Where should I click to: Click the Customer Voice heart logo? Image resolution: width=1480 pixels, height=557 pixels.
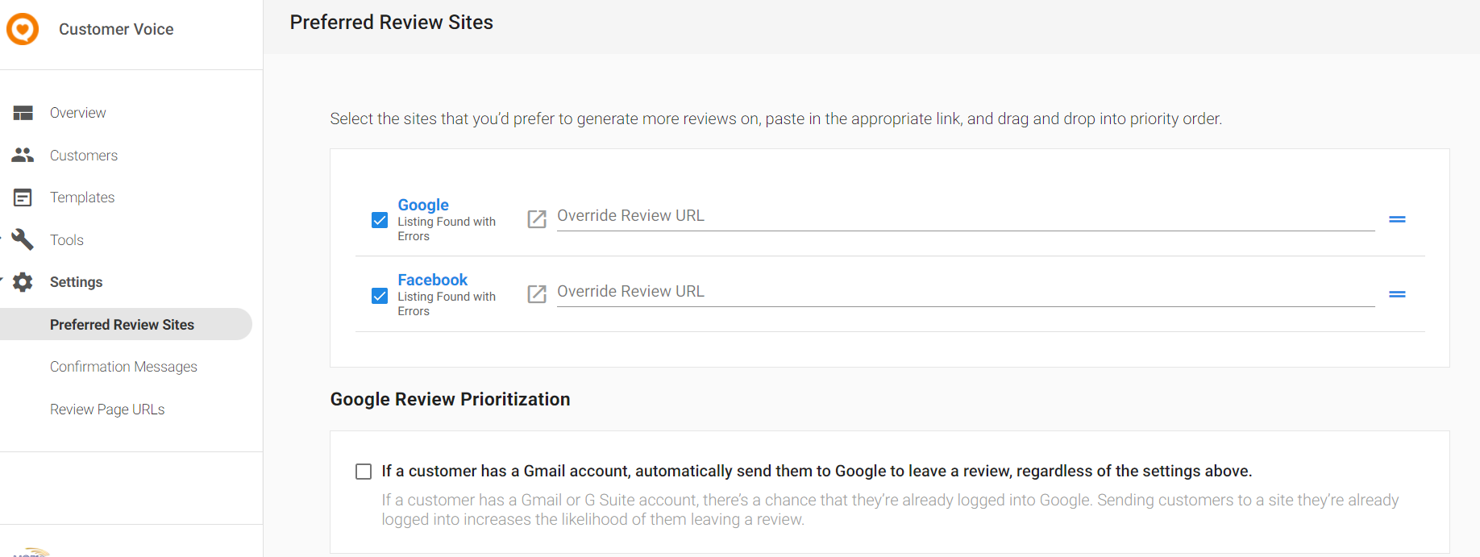point(23,29)
